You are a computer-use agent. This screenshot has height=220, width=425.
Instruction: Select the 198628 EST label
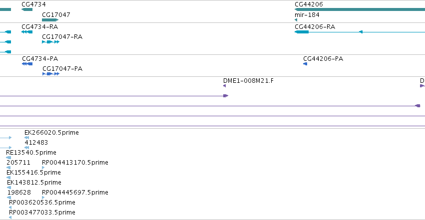point(19,193)
